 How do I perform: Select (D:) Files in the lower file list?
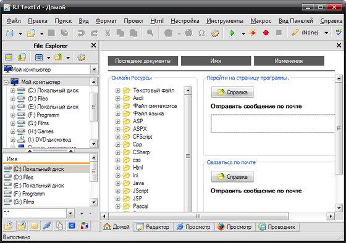coord(23,178)
